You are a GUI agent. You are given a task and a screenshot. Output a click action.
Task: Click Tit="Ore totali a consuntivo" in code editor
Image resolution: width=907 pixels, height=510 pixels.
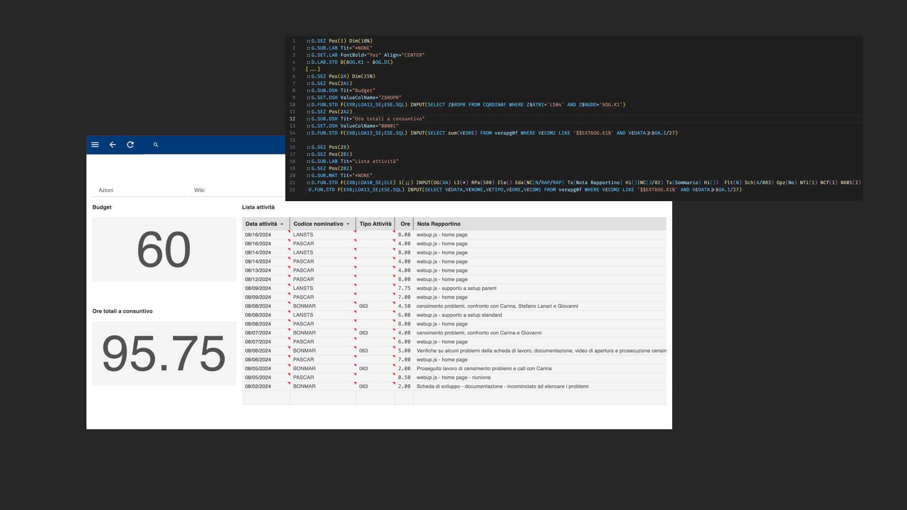coord(383,119)
